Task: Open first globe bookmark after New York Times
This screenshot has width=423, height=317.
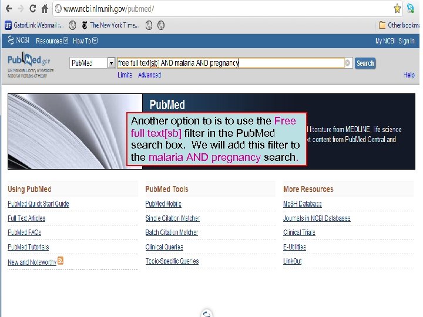Action: [149, 25]
